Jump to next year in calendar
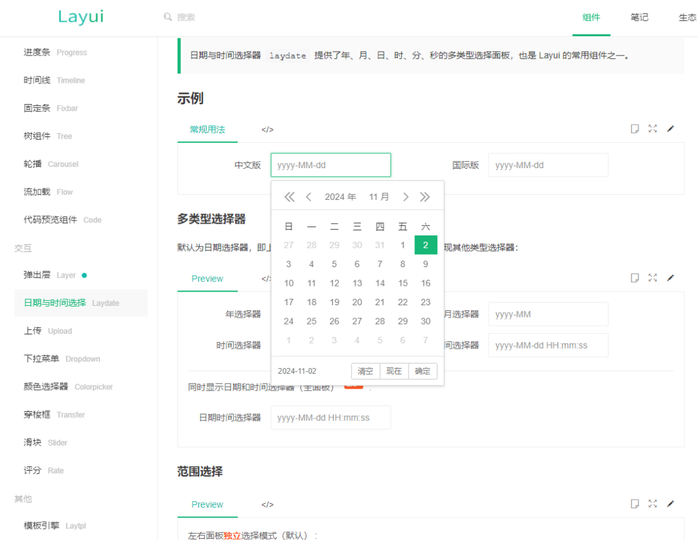This screenshot has width=698, height=540. click(425, 197)
